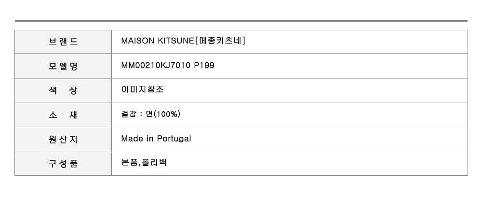Select the 색상 header cell
482x198 pixels.
pos(63,91)
